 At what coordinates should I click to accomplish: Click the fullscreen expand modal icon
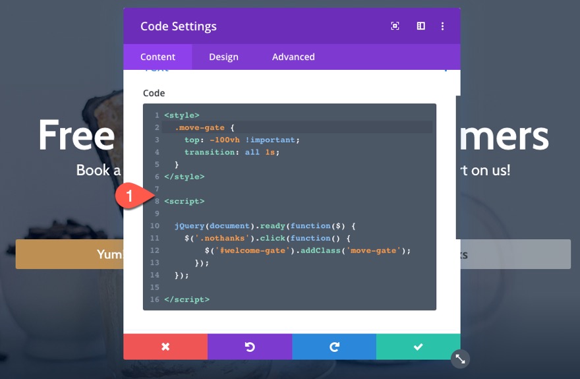point(395,26)
